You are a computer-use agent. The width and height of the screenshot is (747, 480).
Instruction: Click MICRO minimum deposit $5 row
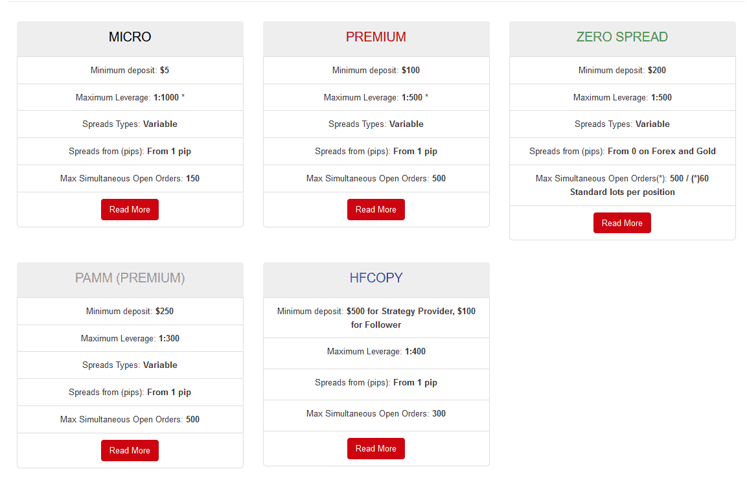pos(130,71)
